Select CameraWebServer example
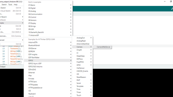 coord(102,47)
